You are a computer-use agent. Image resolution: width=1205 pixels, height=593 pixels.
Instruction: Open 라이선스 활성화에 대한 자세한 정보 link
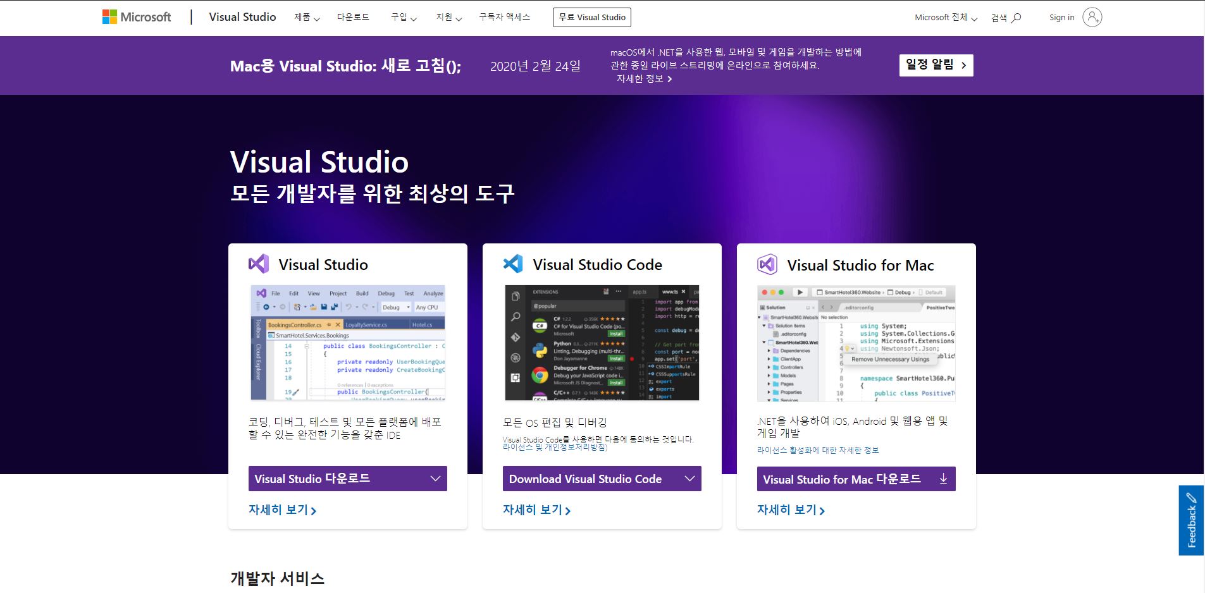click(x=818, y=450)
